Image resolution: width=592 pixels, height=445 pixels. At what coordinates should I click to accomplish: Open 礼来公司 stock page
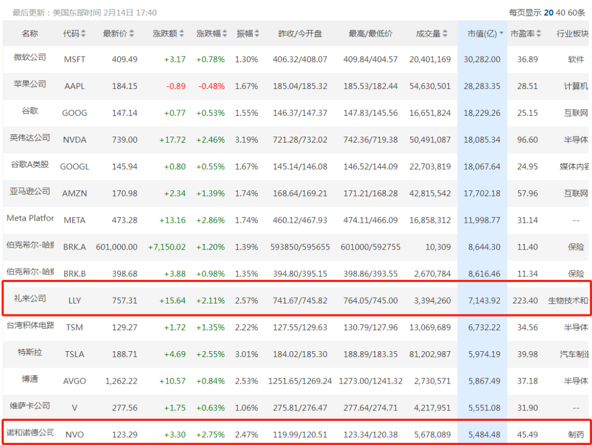30,298
